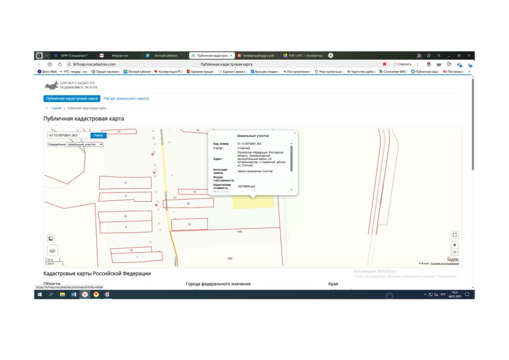The image size is (509, 360).
Task: Switch to Имущество tab
Action: coord(120,56)
